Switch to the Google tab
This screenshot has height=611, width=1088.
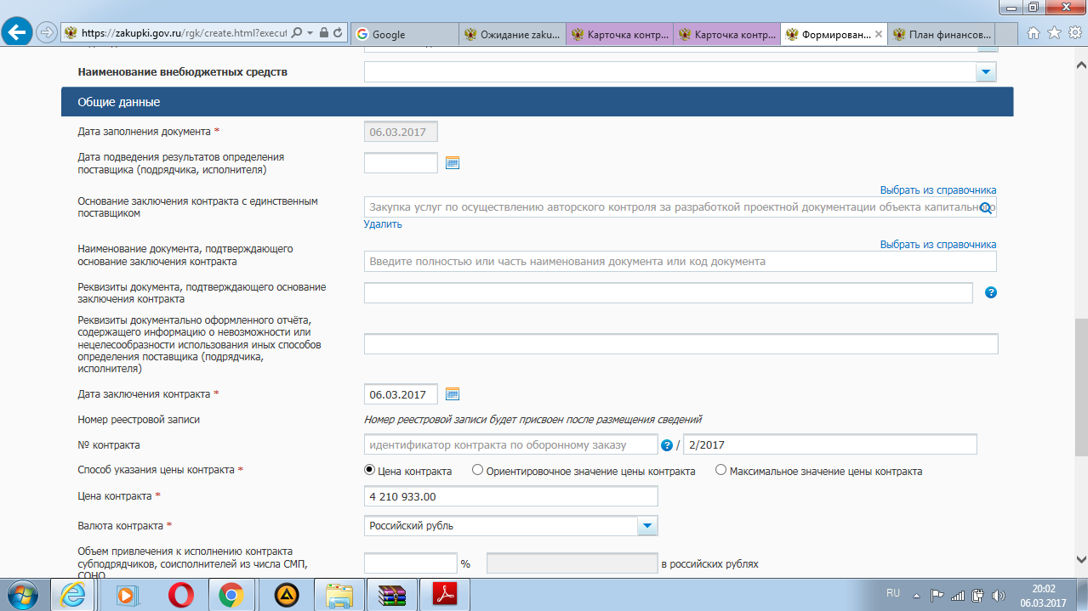pyautogui.click(x=403, y=35)
